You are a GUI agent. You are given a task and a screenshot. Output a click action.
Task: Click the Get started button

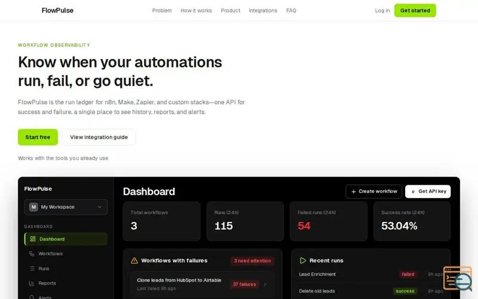[x=415, y=10]
